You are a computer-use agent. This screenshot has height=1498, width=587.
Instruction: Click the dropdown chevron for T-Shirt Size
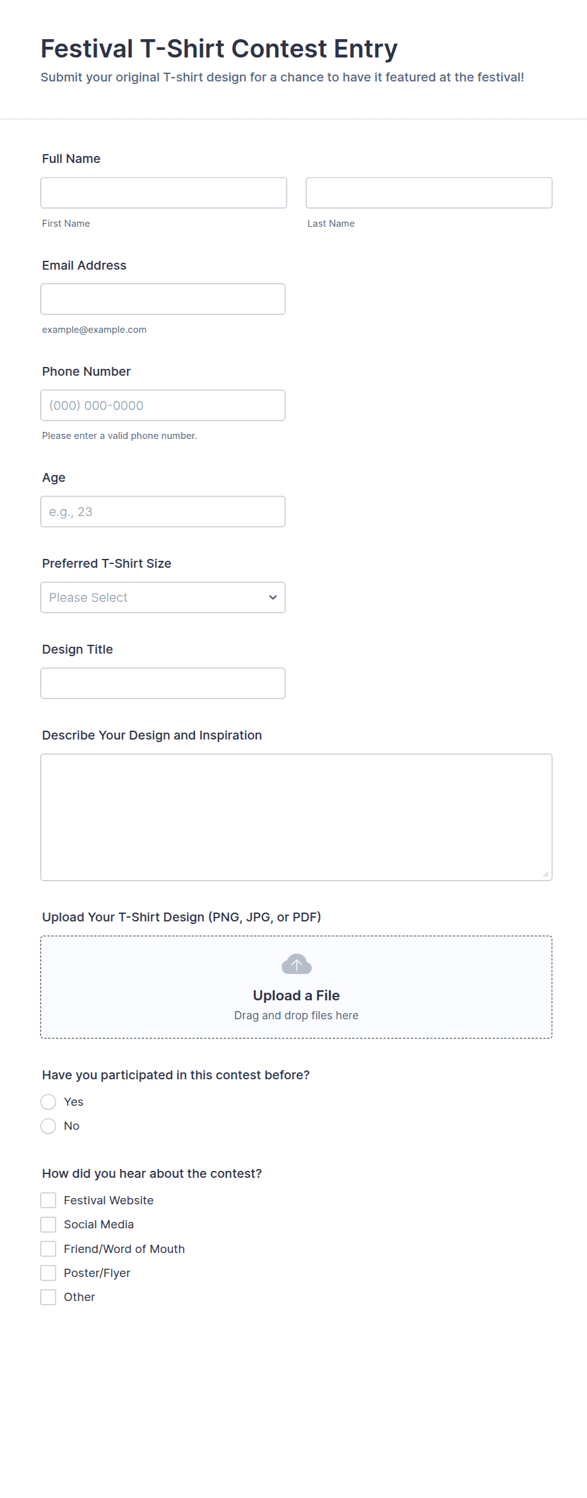click(273, 597)
